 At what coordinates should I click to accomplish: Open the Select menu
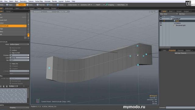(x=11, y=1)
